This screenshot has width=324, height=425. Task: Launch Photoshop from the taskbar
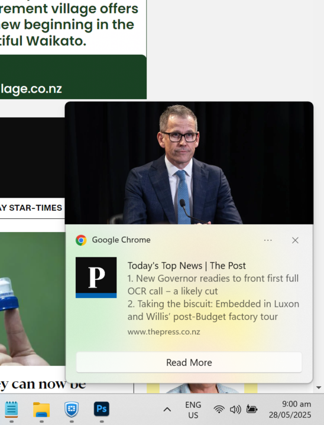tap(102, 409)
